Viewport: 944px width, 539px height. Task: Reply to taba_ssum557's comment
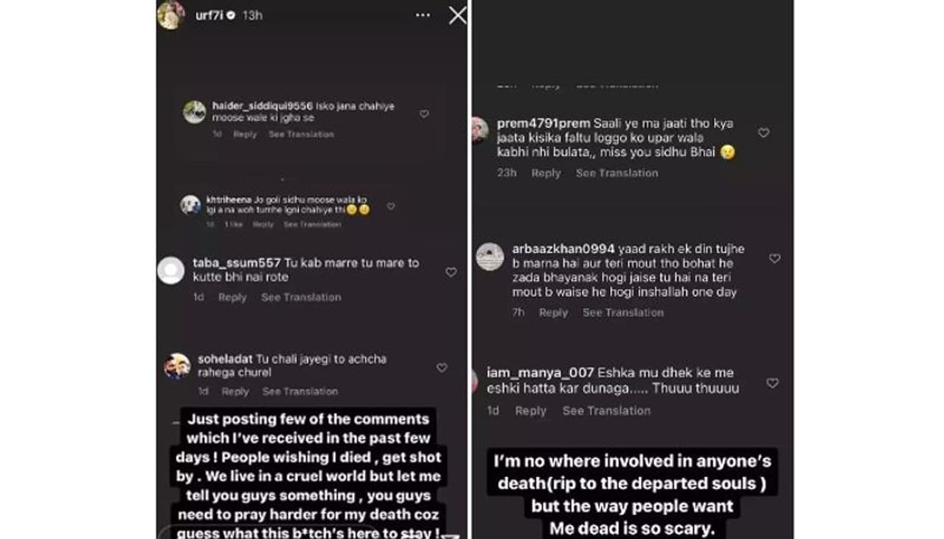(232, 297)
